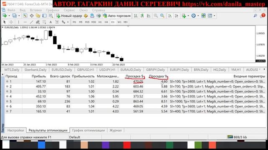Switch chart to H1 timeframe
268x150 pixels.
tap(100, 22)
